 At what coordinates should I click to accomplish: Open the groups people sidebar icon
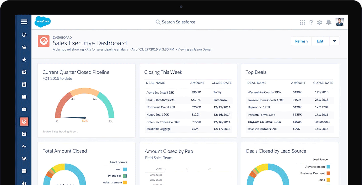pyautogui.click(x=24, y=158)
